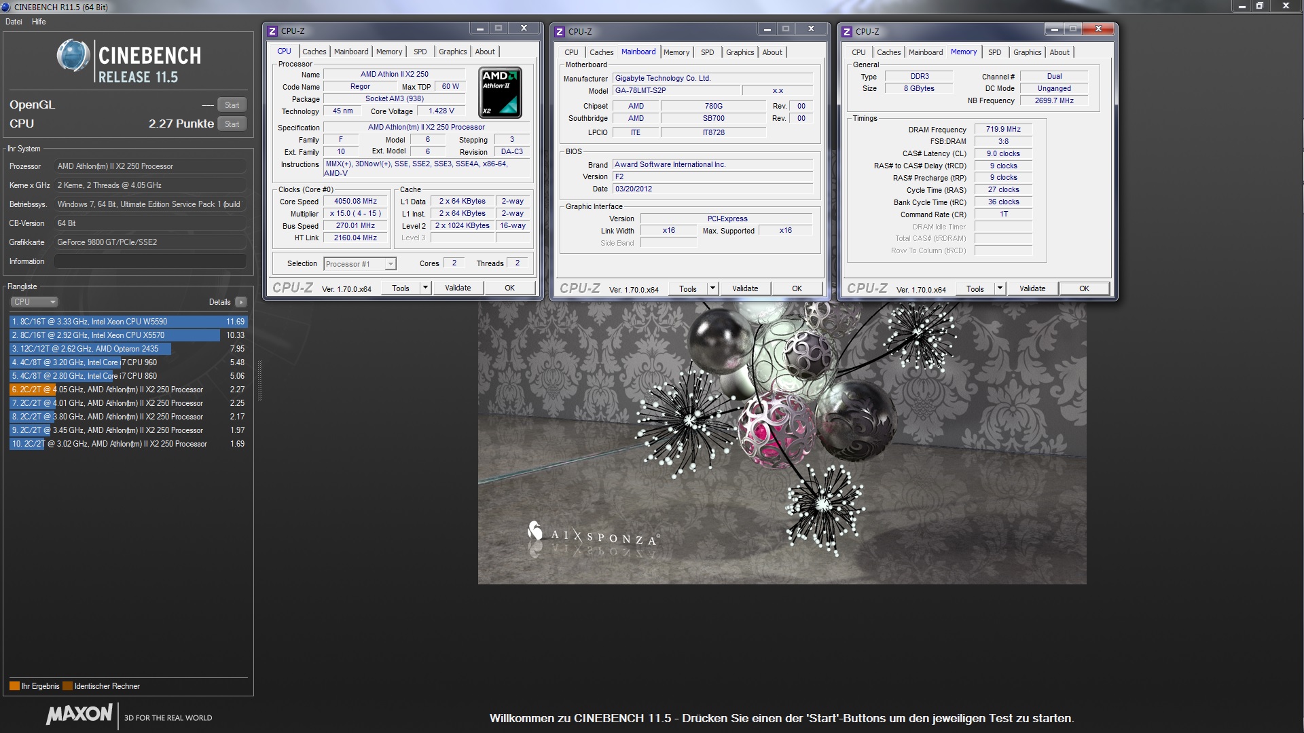Click the Grafikkarte GeForce 9800 GT field
The width and height of the screenshot is (1304, 733).
150,242
